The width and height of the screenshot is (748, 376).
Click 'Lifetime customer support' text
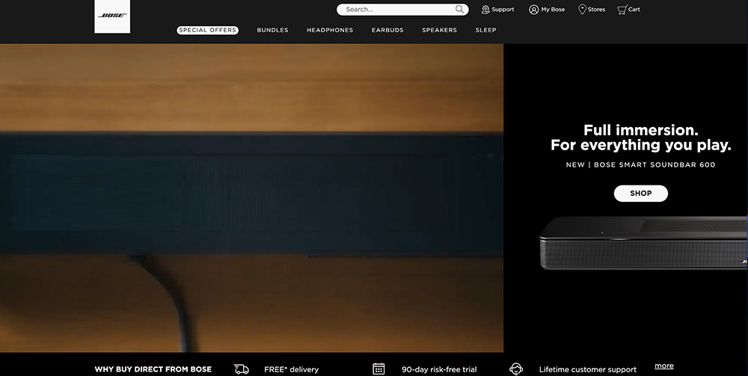click(x=588, y=369)
